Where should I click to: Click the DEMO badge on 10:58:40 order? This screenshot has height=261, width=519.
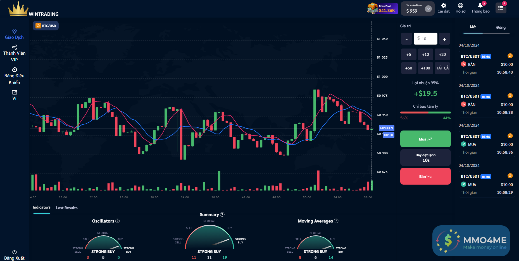pos(486,57)
